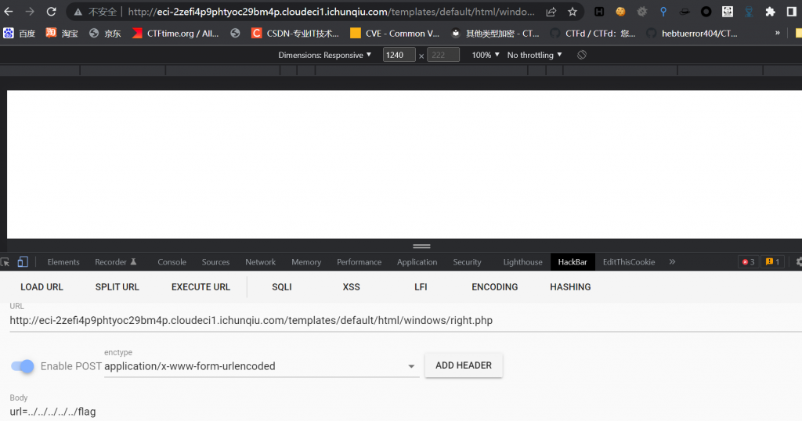This screenshot has height=421, width=802.
Task: Switch to the Console tab
Action: 172,262
